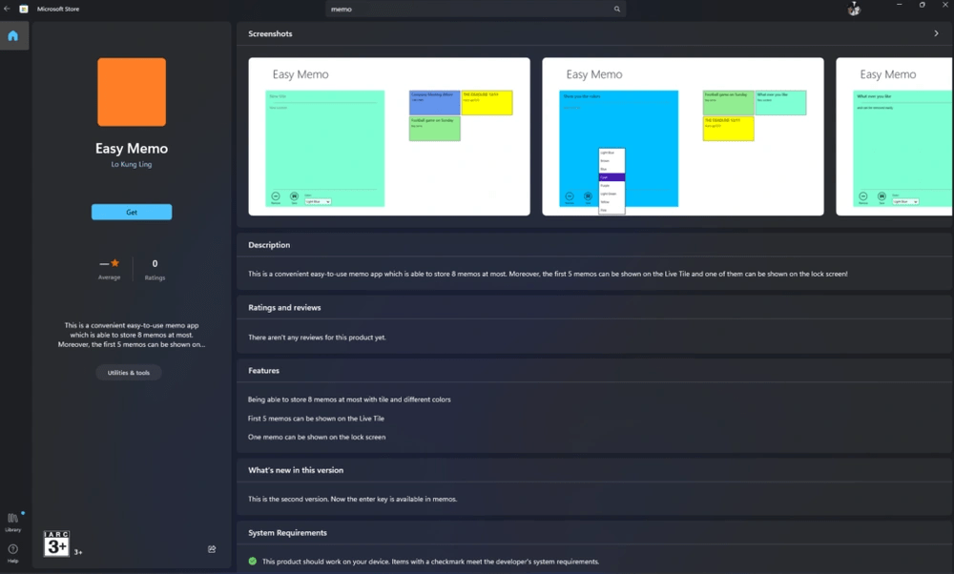Click 'There aren't any reviews' text

317,338
